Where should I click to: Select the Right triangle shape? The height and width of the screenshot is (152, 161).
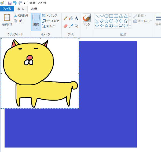point(97,21)
